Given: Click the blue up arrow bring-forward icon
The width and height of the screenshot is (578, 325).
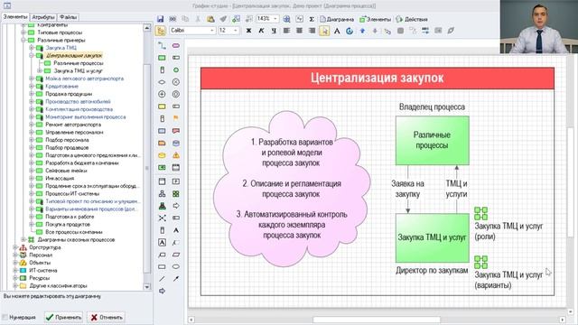Looking at the screenshot, I should (362, 31).
